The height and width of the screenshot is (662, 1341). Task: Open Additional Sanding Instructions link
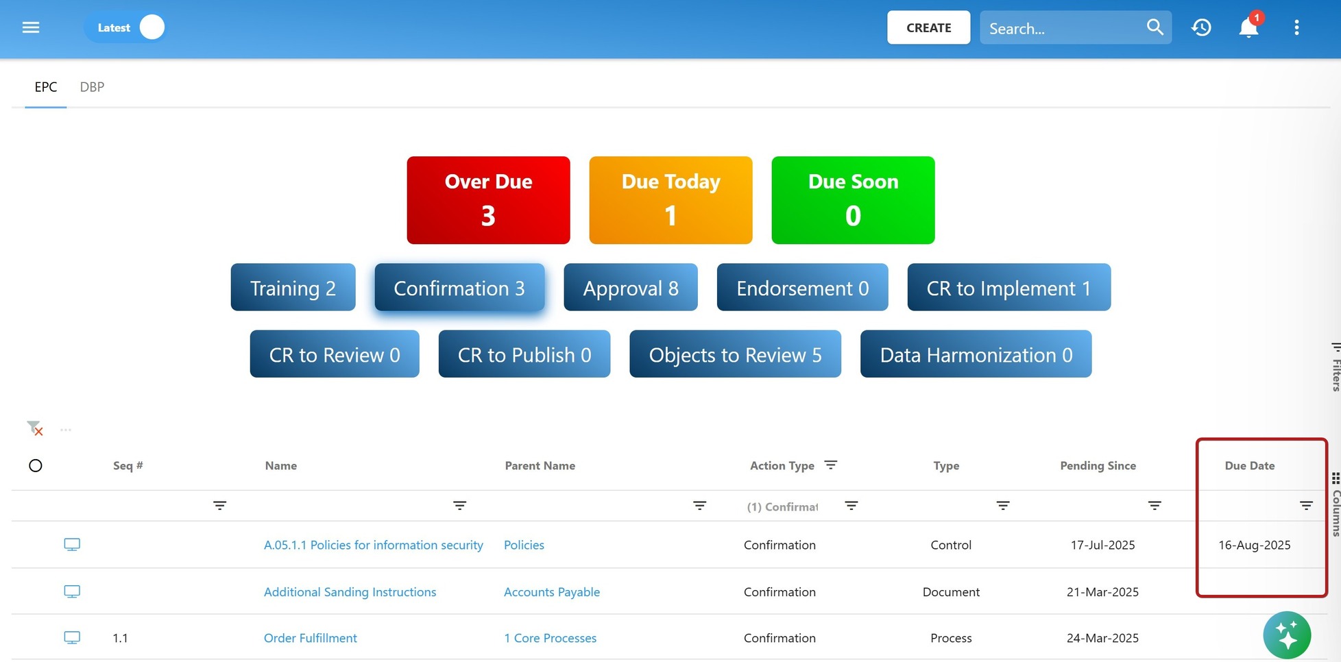click(350, 591)
